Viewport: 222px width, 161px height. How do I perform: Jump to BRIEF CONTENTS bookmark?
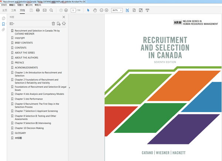24,43
